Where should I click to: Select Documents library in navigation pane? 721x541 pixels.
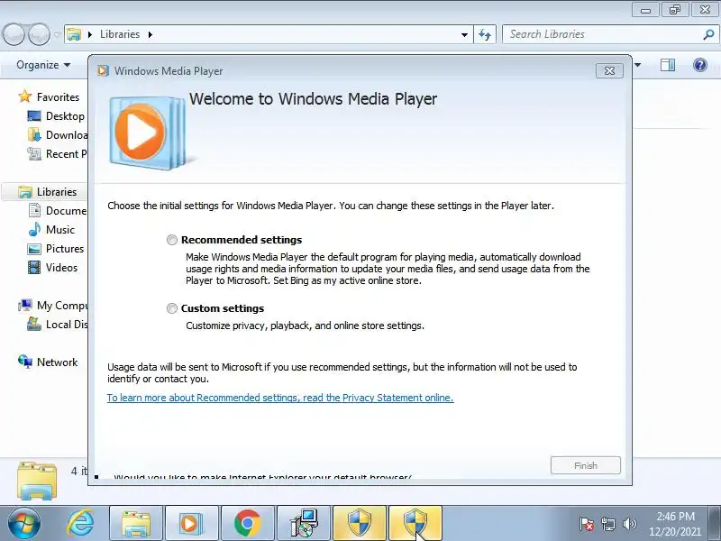click(66, 211)
